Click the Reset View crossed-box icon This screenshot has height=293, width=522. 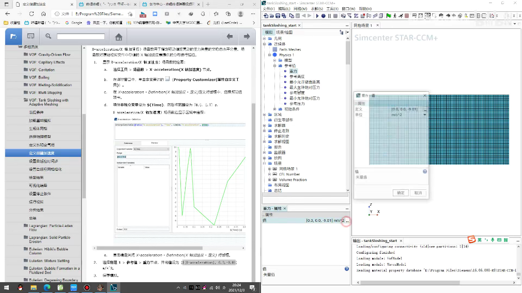tap(428, 15)
